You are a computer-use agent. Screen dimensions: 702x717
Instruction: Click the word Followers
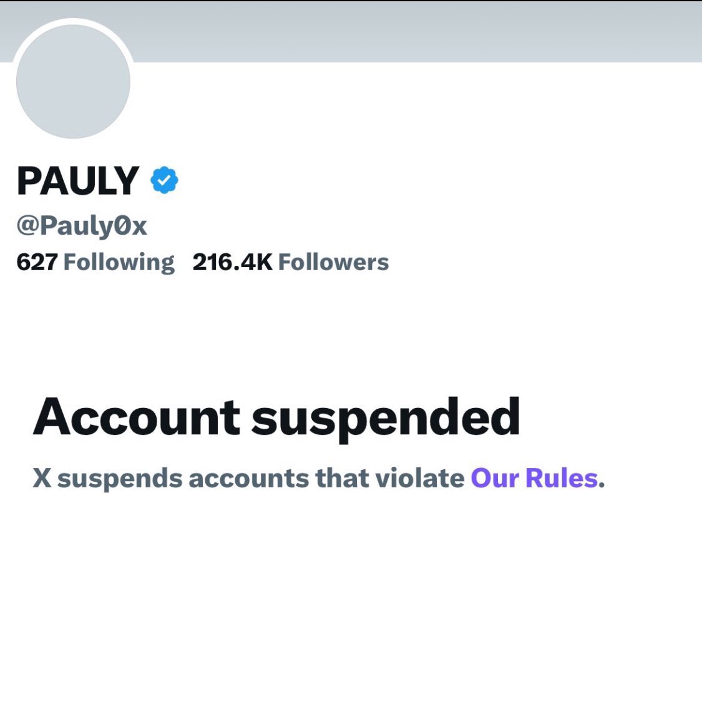point(333,262)
